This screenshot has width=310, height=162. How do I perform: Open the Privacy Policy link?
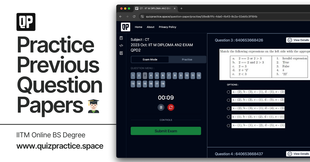[167, 27]
